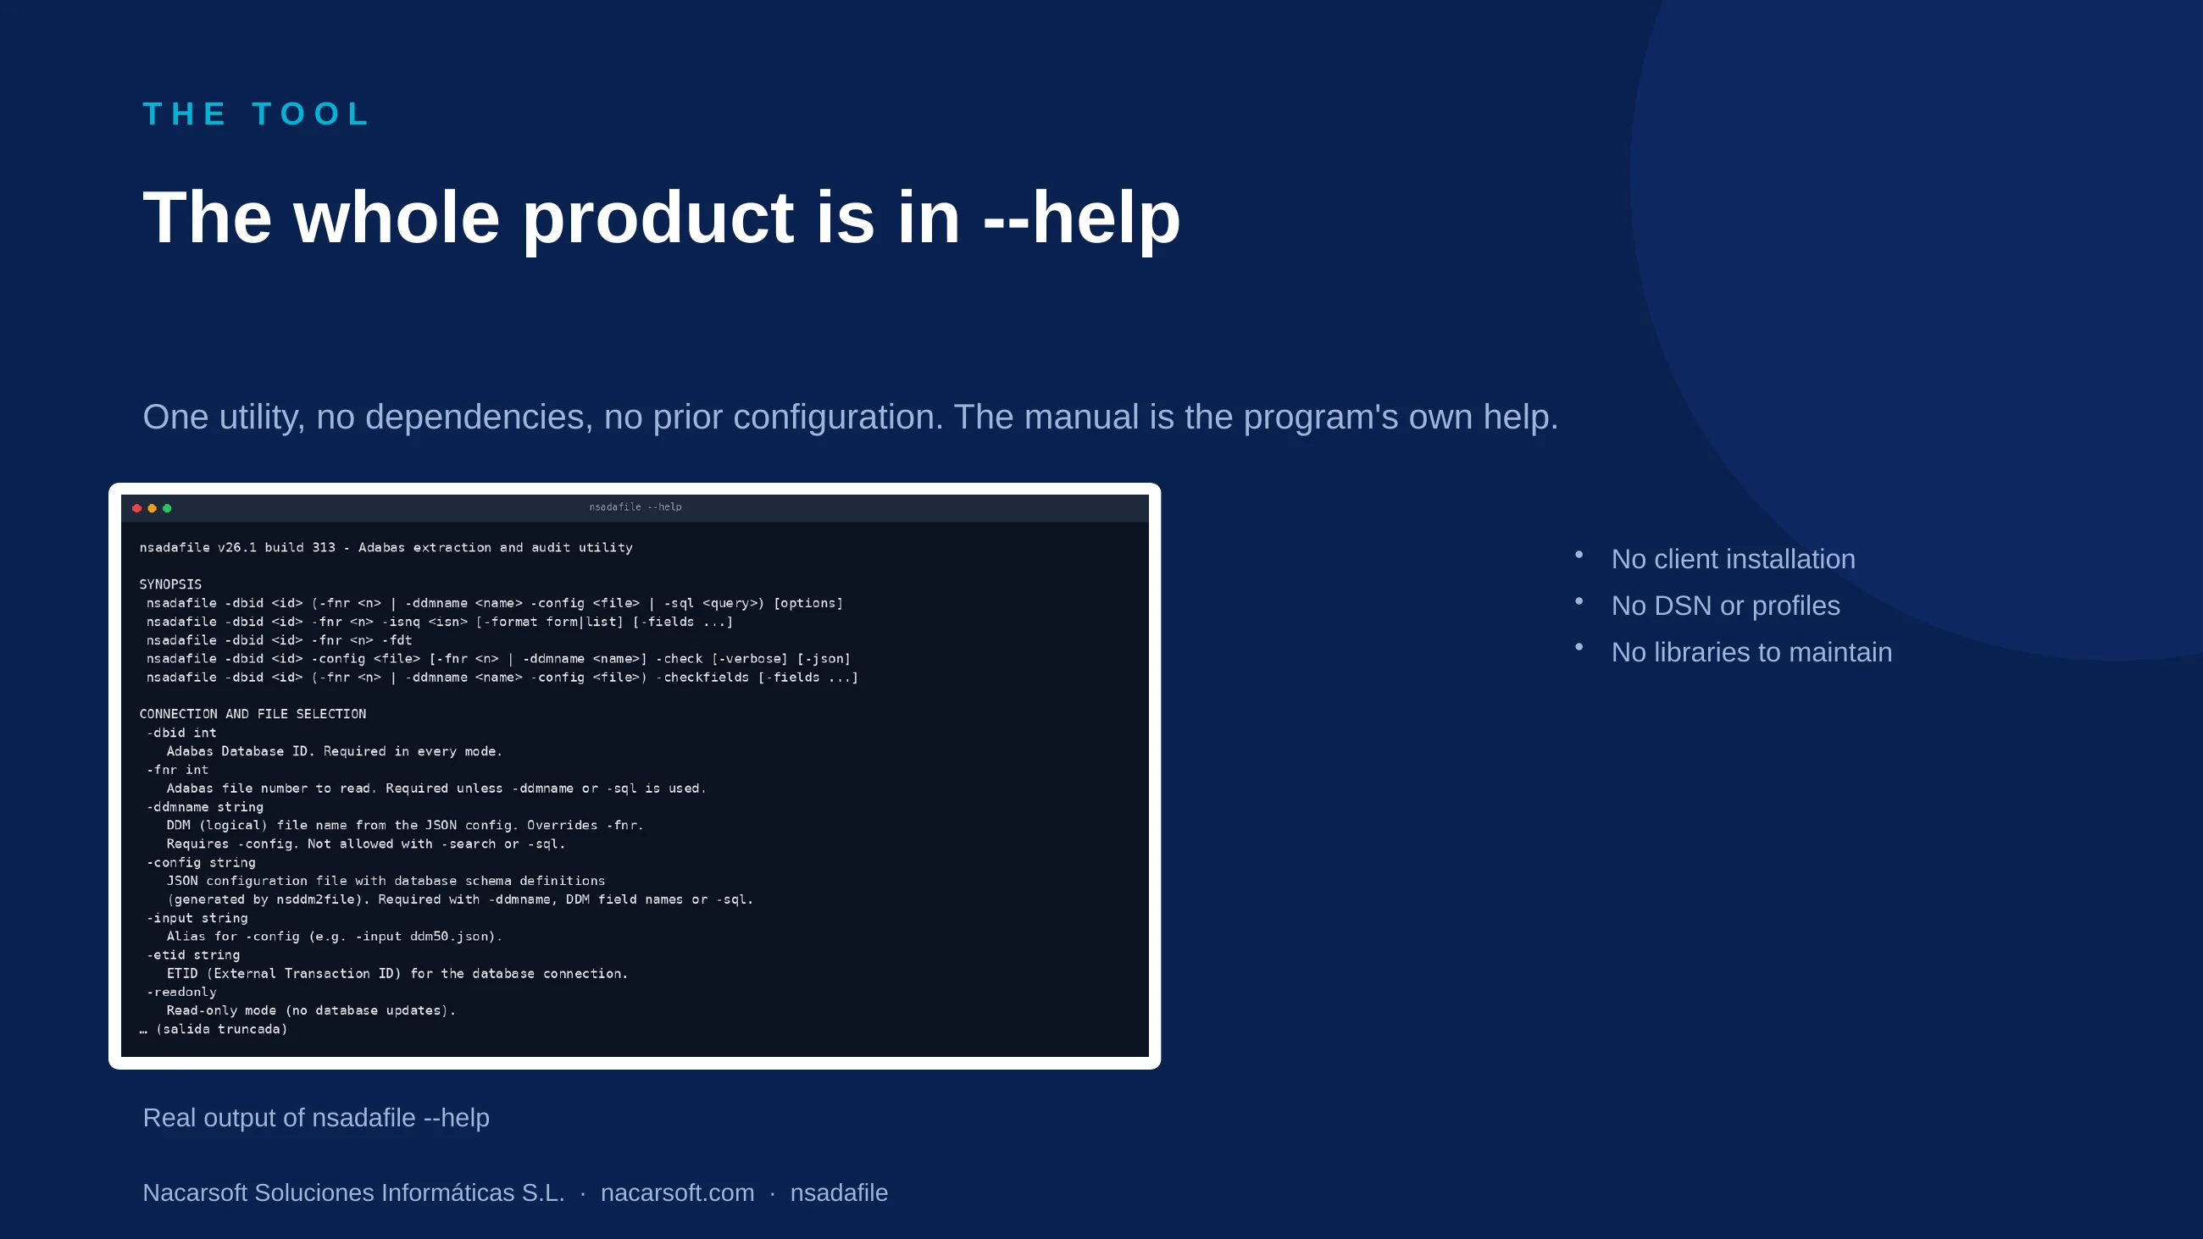The width and height of the screenshot is (2203, 1239).
Task: Click the terminal title 'nsadafile --help'
Action: click(x=635, y=507)
